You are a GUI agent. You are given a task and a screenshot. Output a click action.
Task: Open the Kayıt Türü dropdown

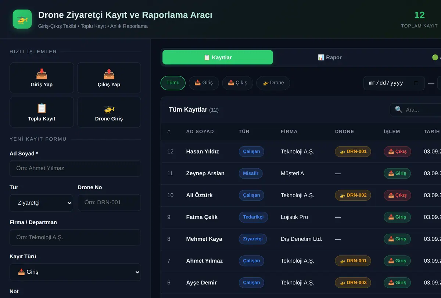[75, 272]
